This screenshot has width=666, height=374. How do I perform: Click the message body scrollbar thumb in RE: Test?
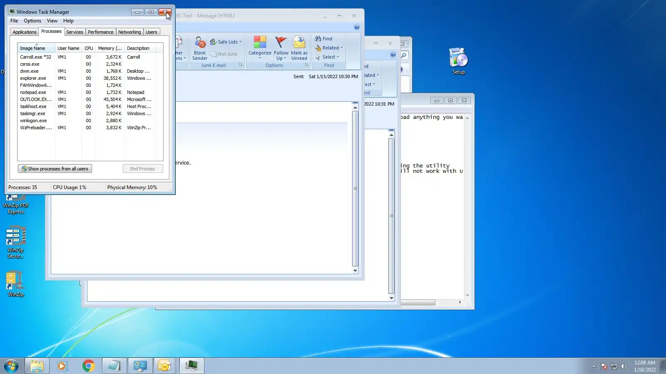point(355,189)
